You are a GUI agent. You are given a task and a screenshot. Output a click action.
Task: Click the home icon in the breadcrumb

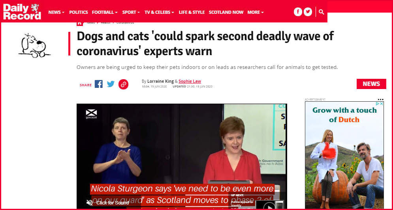pyautogui.click(x=80, y=24)
